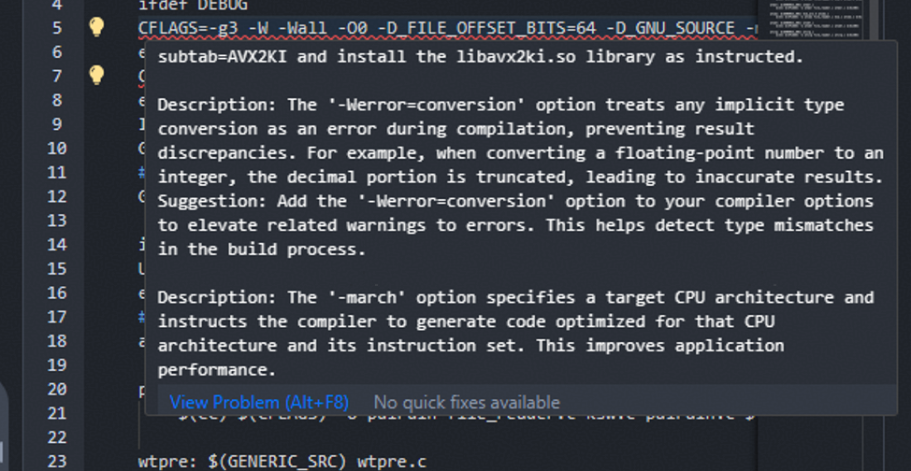The height and width of the screenshot is (471, 911).
Task: Click line number 4 in the gutter
Action: point(56,5)
